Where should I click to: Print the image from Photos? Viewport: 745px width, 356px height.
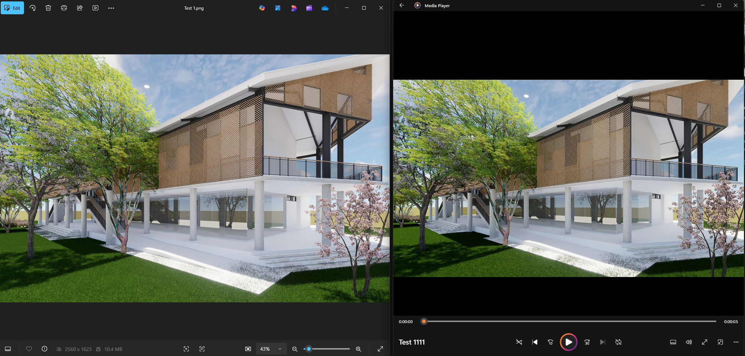click(64, 8)
